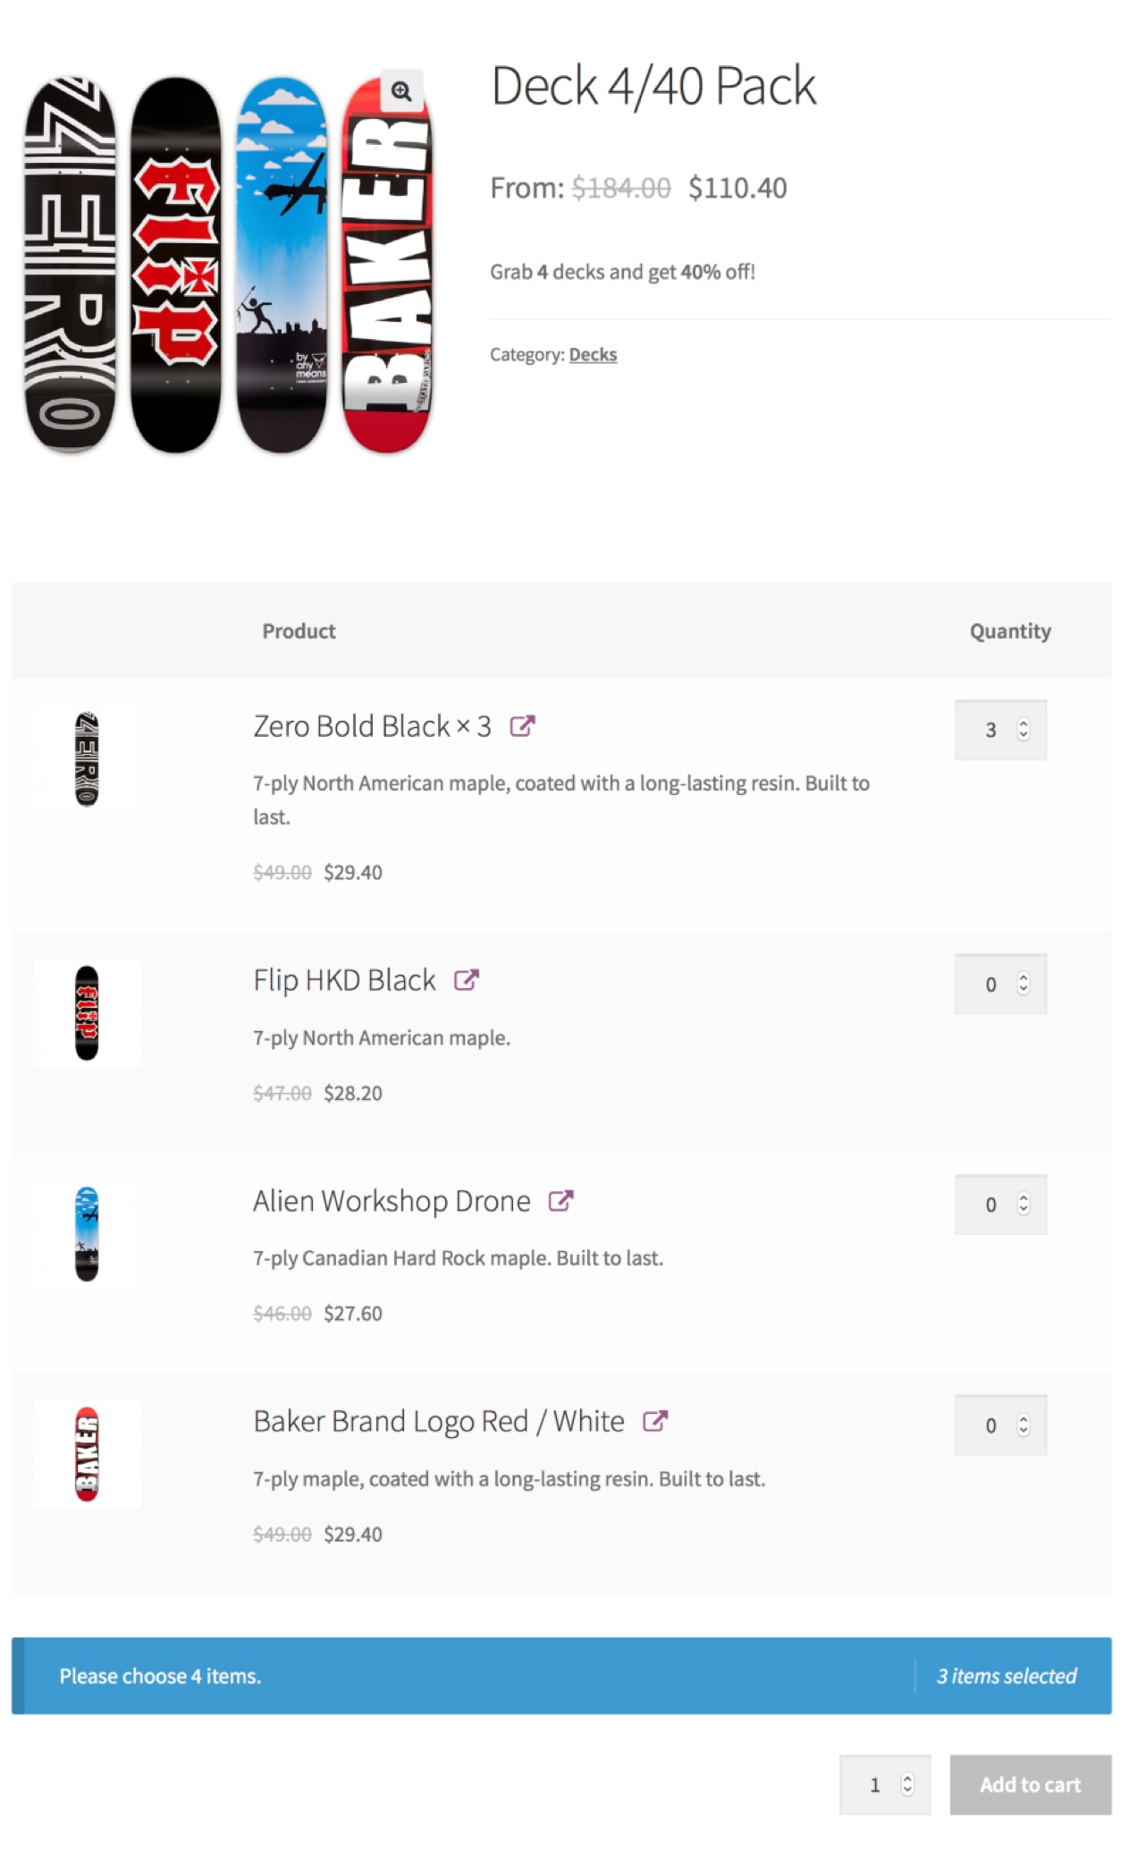The image size is (1137, 1869).
Task: Click the up arrow on Baker Brand quantity
Action: pos(1022,1420)
